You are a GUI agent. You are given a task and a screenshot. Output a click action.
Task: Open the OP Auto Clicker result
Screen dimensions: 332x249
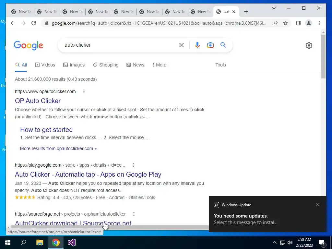(x=38, y=101)
